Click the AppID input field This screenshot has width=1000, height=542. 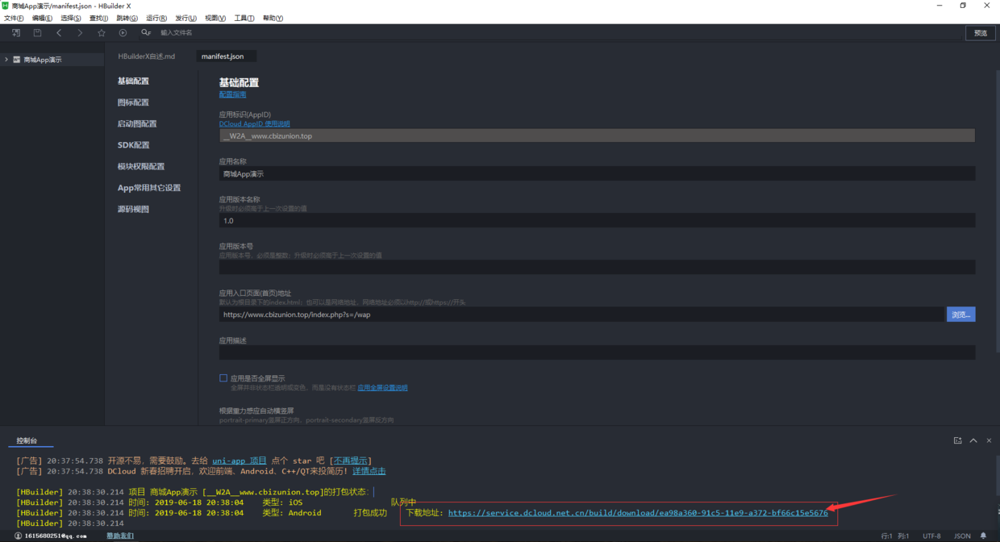coord(597,136)
